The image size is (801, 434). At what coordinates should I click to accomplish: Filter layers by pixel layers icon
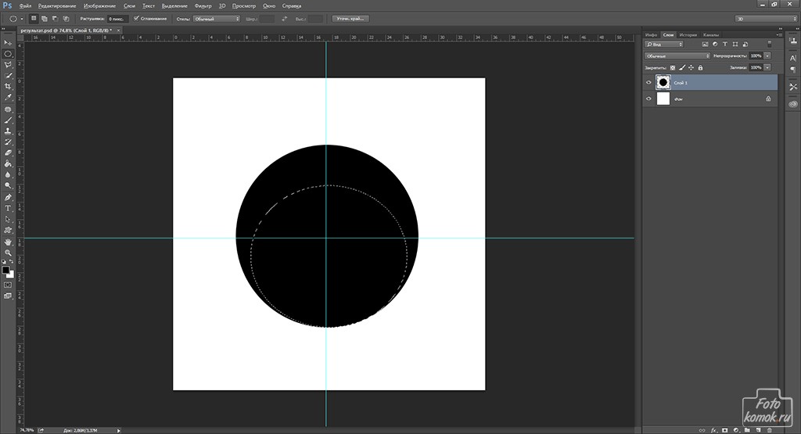[x=705, y=45]
